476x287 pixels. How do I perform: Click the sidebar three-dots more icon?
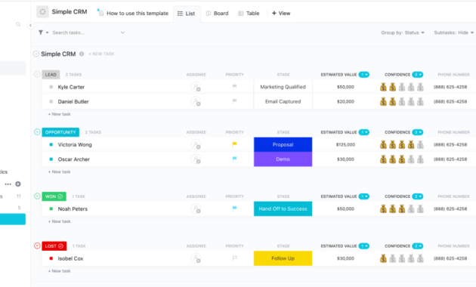tap(8, 184)
